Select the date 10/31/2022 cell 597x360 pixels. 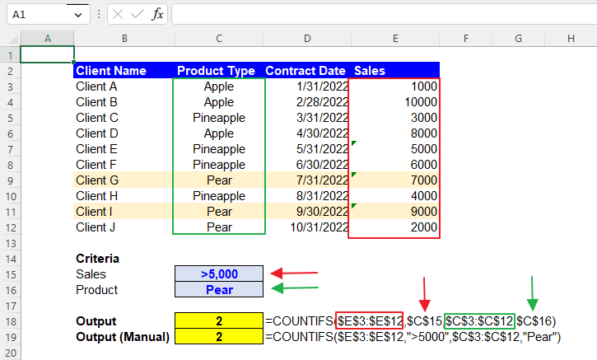307,227
